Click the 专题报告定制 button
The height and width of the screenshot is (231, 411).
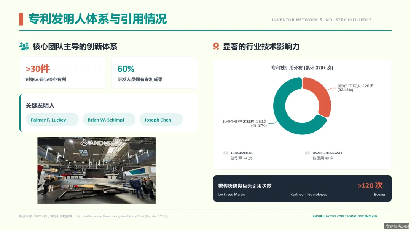point(397,226)
